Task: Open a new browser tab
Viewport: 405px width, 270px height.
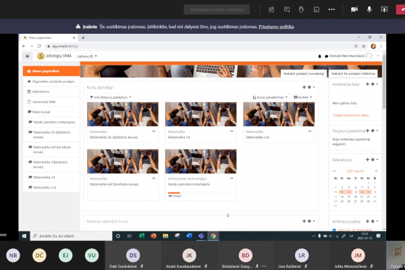Action: pos(83,38)
